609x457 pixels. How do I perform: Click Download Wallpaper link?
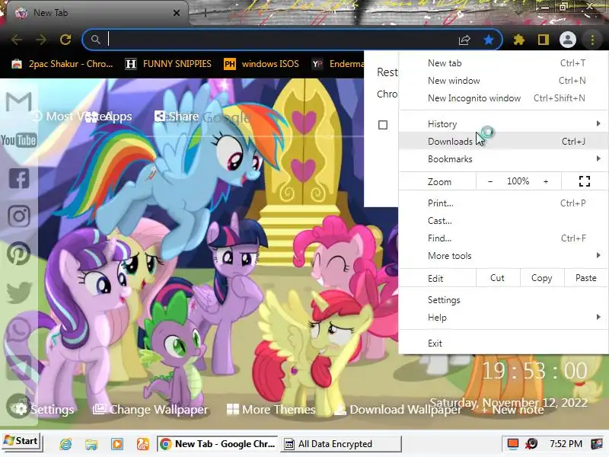(398, 409)
